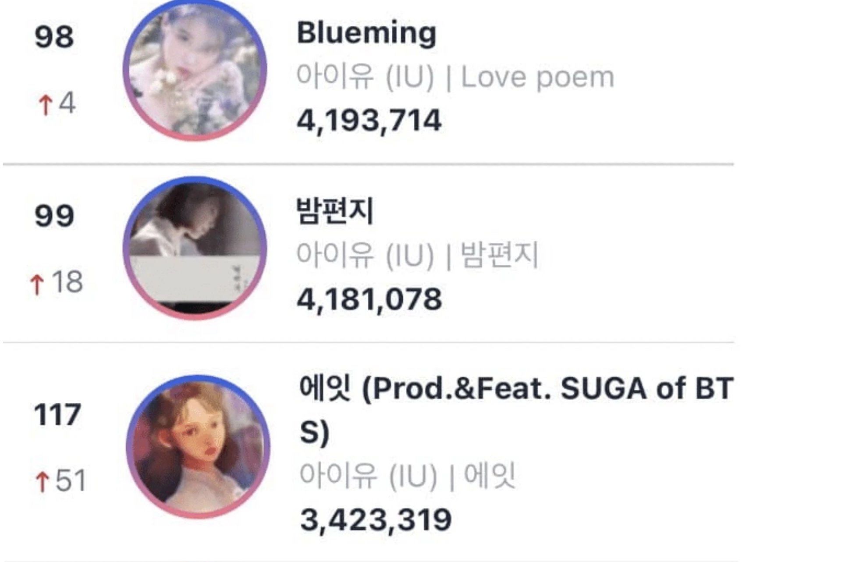Image resolution: width=845 pixels, height=562 pixels.
Task: Open 에잇 (Prod.&Feat. SUGA of BTS) title
Action: point(516,410)
